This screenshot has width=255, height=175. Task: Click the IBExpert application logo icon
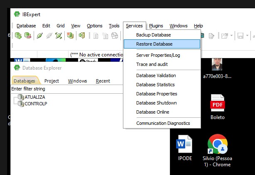pos(17,14)
